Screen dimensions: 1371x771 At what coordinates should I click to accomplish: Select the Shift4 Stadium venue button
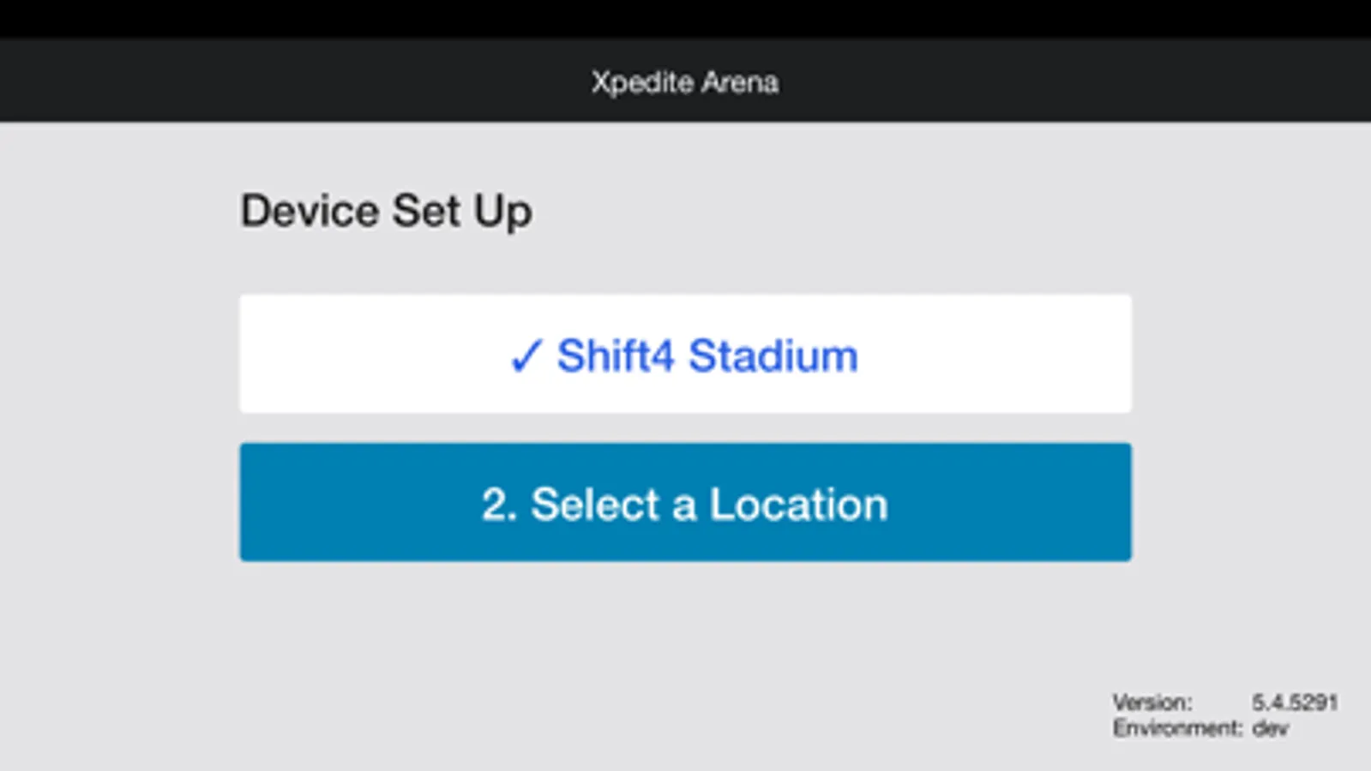685,354
